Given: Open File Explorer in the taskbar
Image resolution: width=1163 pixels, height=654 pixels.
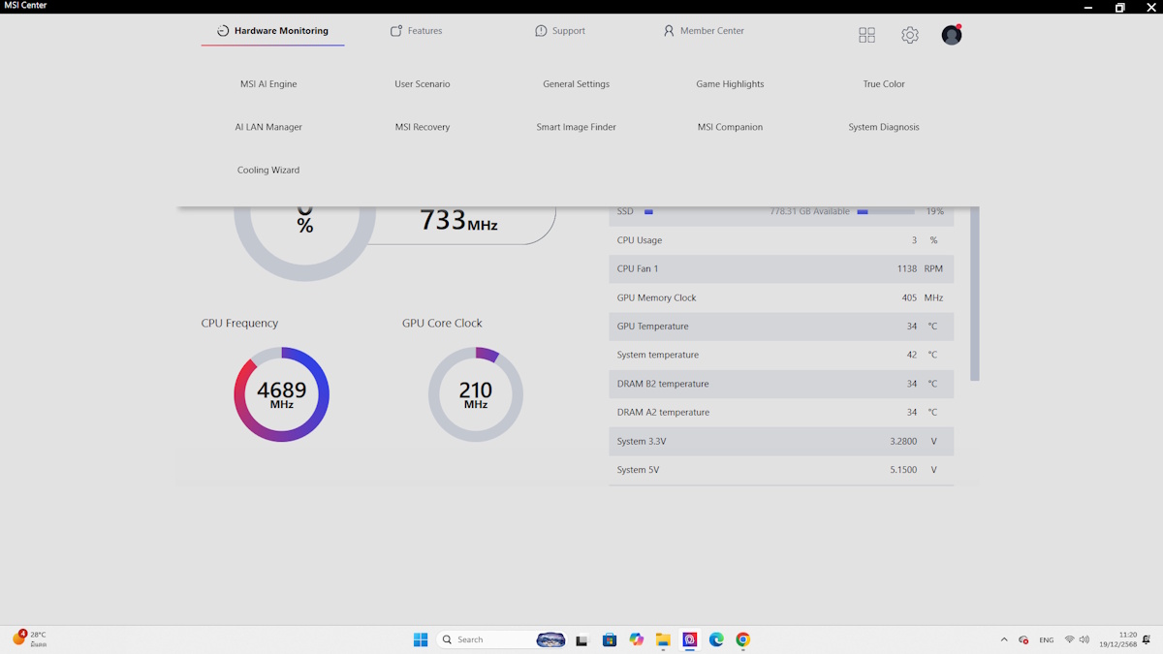Looking at the screenshot, I should pyautogui.click(x=663, y=639).
